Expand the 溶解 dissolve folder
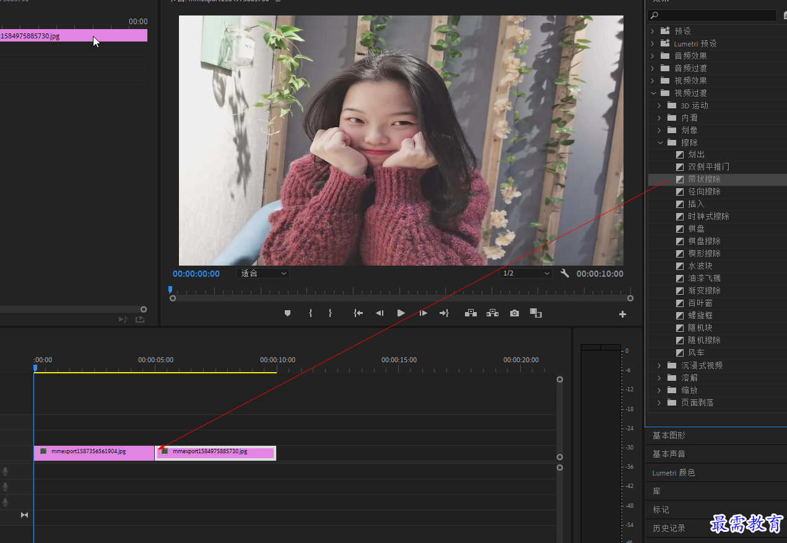The image size is (787, 543). [x=659, y=378]
